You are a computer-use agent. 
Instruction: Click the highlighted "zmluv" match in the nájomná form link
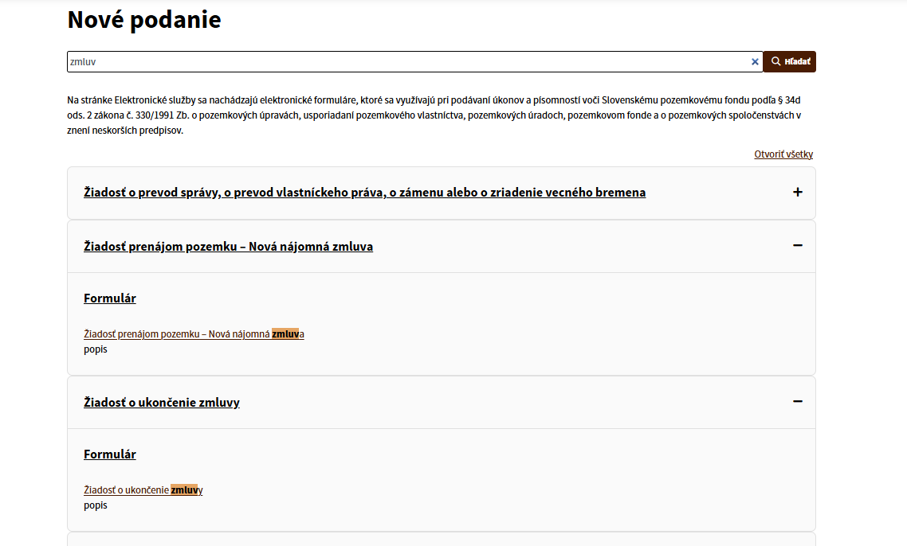(x=285, y=334)
